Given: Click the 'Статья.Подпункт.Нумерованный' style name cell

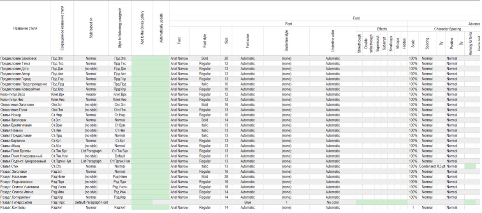Looking at the screenshot, I should point(25,161).
